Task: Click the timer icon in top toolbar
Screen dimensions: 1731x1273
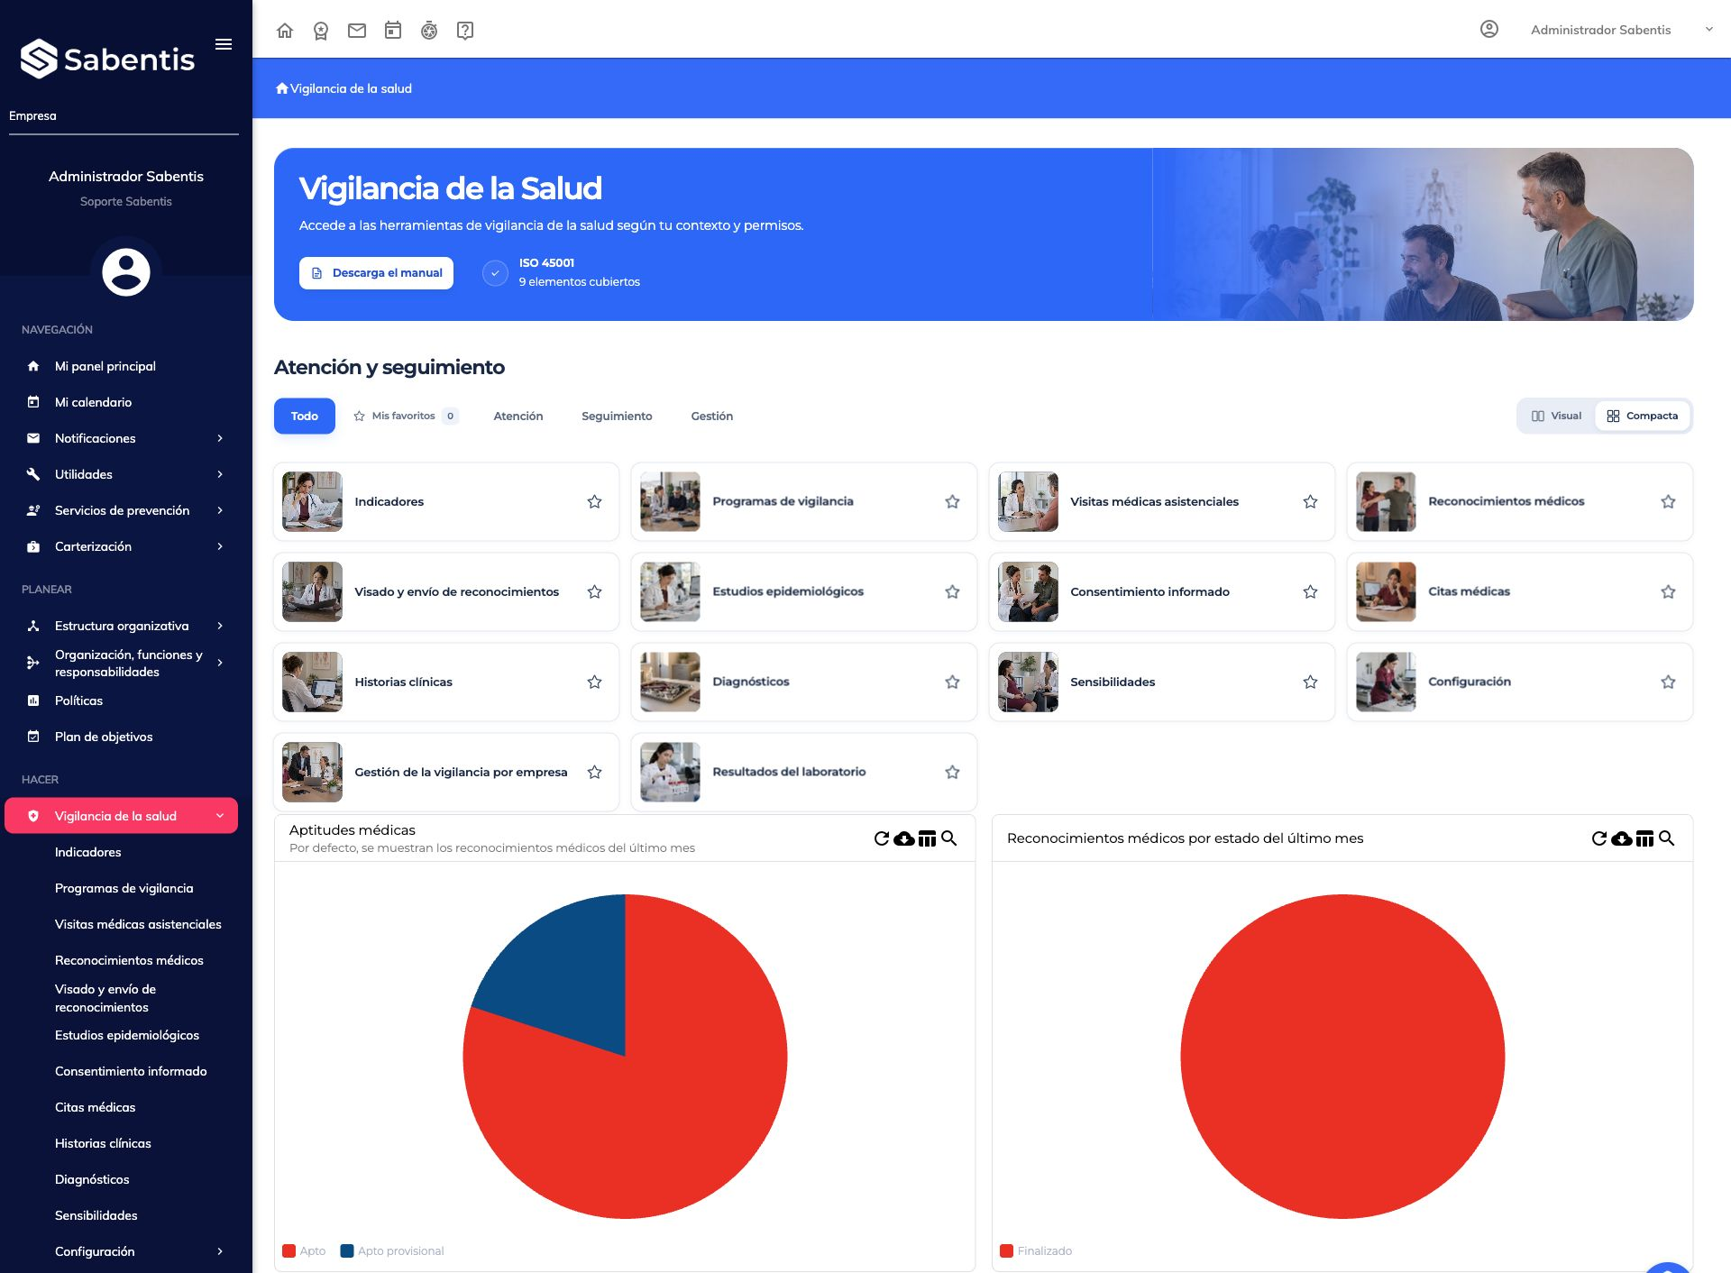Action: (429, 31)
